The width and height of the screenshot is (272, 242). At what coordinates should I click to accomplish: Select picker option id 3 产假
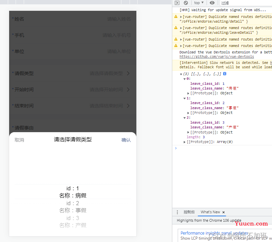click(73, 222)
